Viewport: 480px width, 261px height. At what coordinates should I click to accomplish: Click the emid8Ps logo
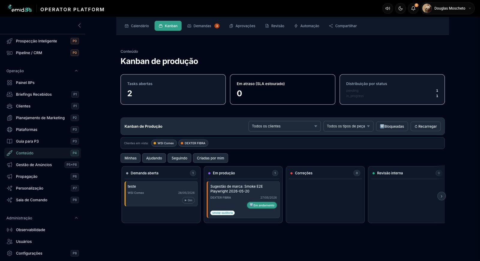click(x=20, y=8)
